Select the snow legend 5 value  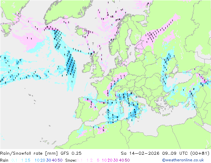click(98, 160)
